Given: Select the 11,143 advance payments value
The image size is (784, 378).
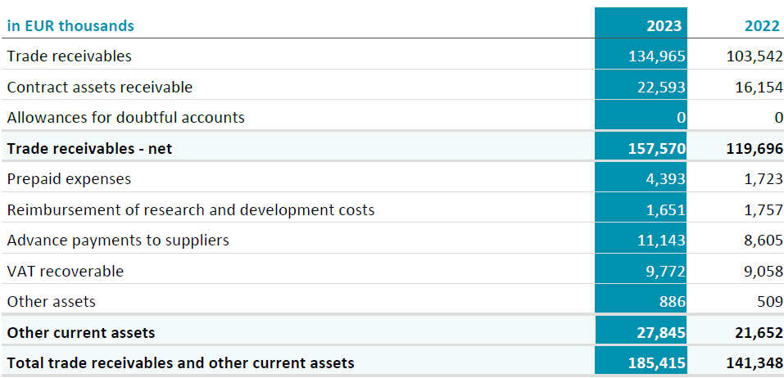Looking at the screenshot, I should [661, 241].
